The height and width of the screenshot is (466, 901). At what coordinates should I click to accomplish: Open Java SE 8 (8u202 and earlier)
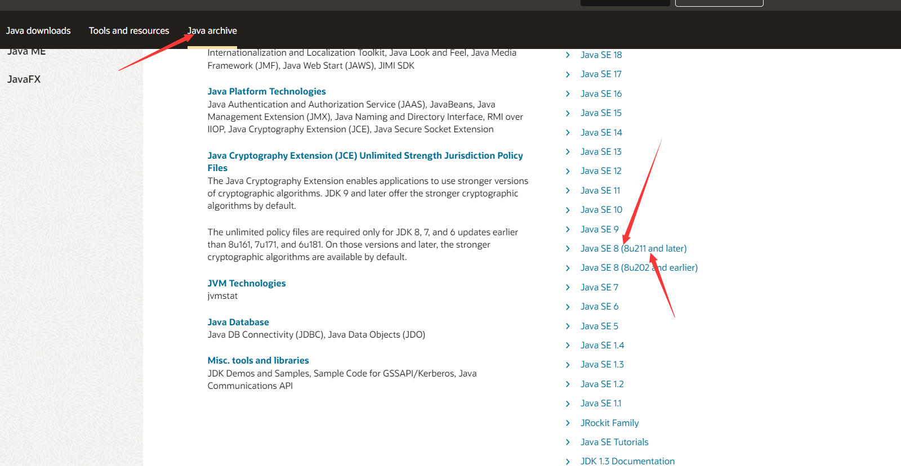(x=639, y=267)
